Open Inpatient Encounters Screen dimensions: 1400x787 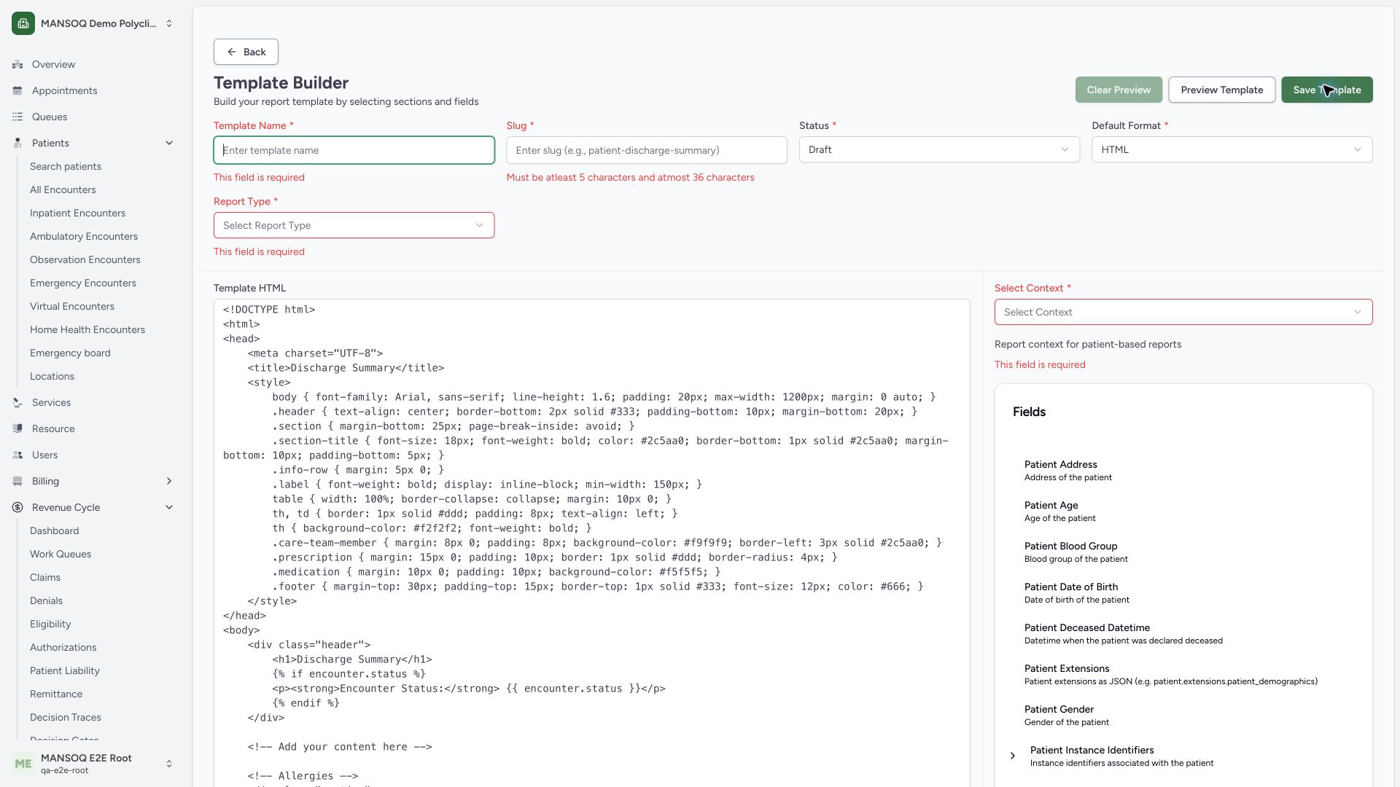pos(77,214)
